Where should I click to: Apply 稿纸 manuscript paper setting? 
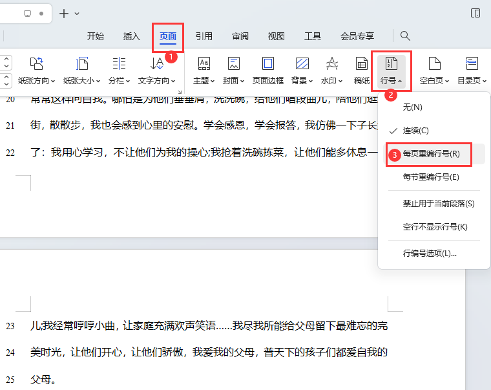(362, 71)
